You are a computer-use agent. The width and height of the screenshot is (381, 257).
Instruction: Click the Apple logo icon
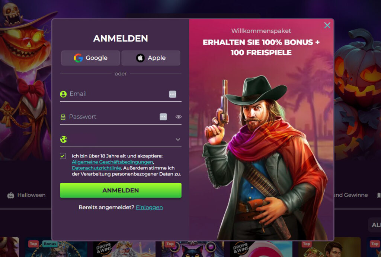pos(140,58)
